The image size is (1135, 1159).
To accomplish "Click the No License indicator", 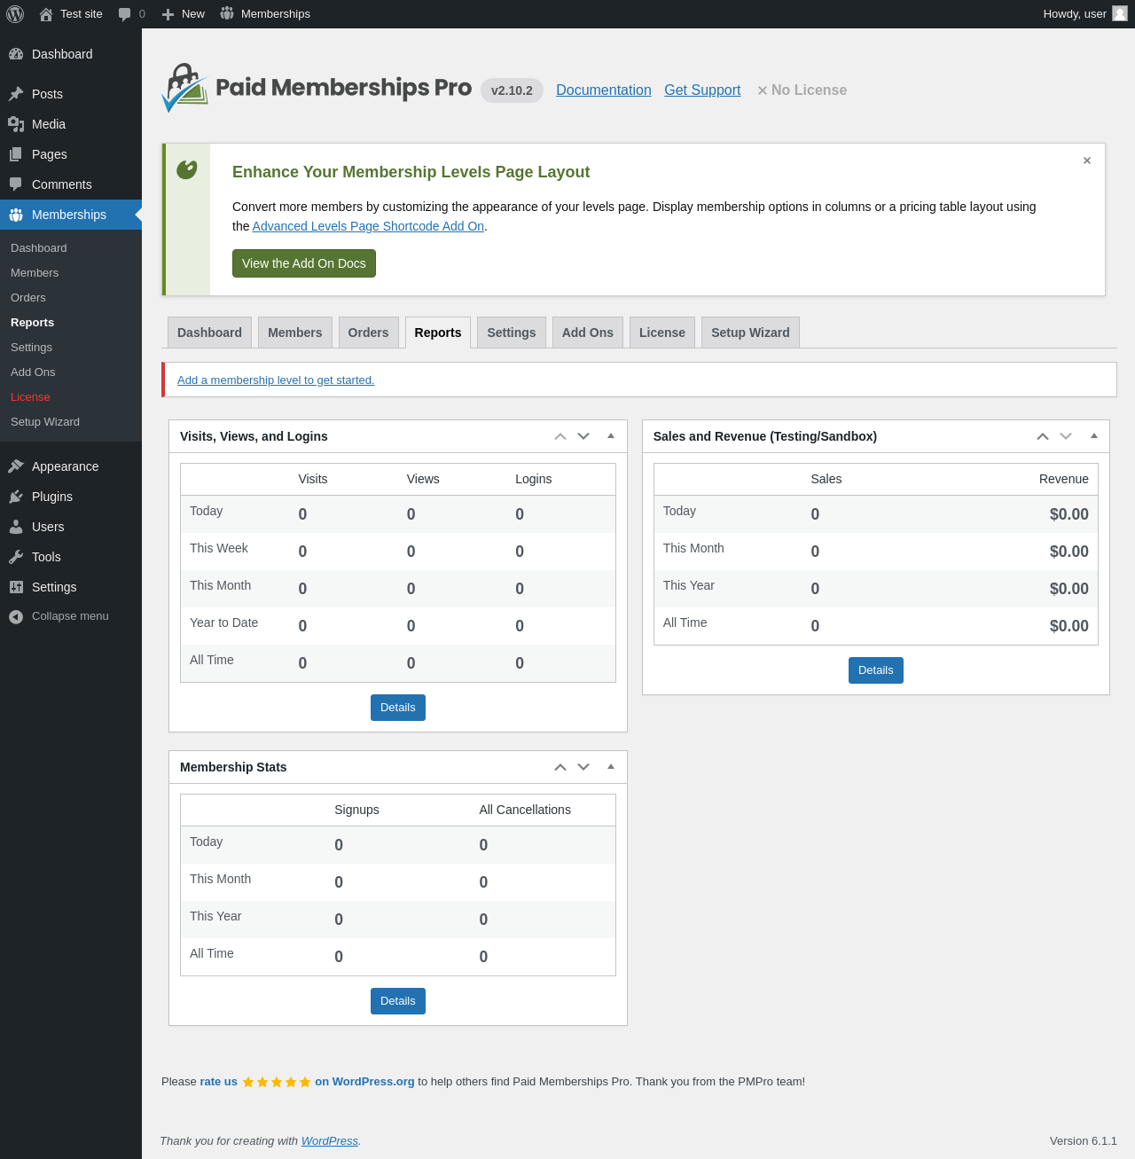I will click(x=802, y=90).
